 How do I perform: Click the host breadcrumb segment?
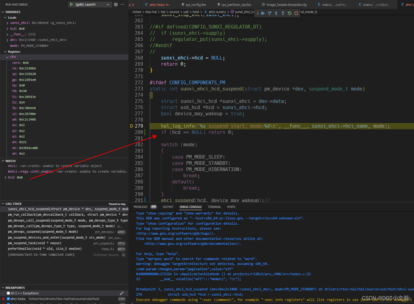pos(196,12)
